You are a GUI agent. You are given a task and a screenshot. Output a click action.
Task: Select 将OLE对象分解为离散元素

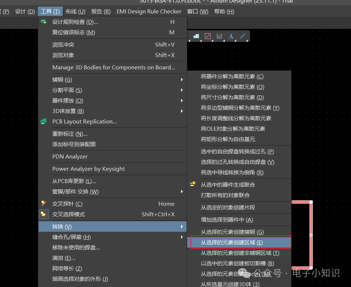pos(239,129)
